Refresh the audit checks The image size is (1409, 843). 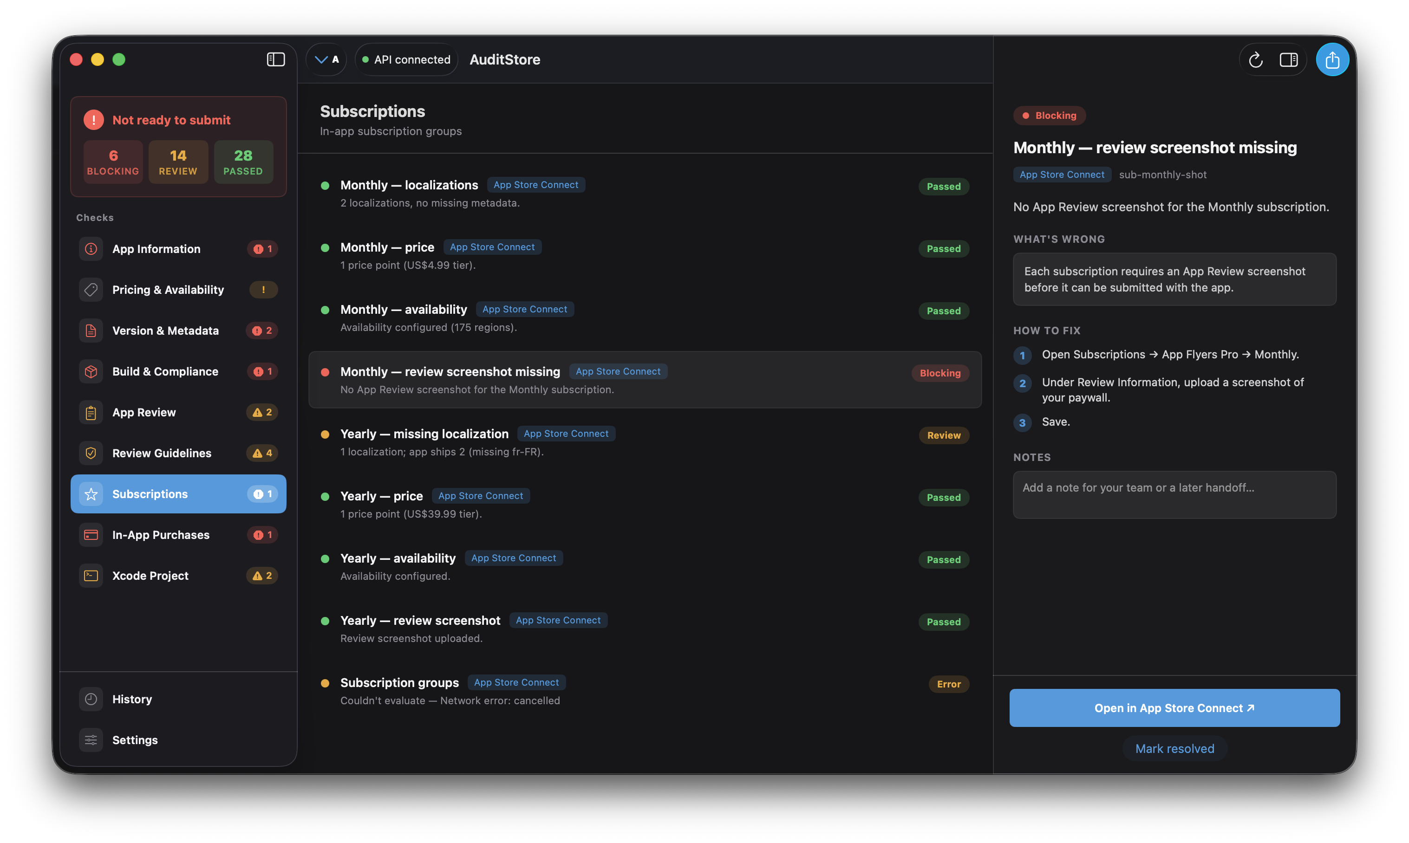click(x=1256, y=59)
